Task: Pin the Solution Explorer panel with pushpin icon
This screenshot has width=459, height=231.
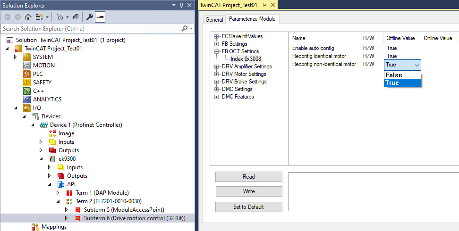Action: click(181, 5)
